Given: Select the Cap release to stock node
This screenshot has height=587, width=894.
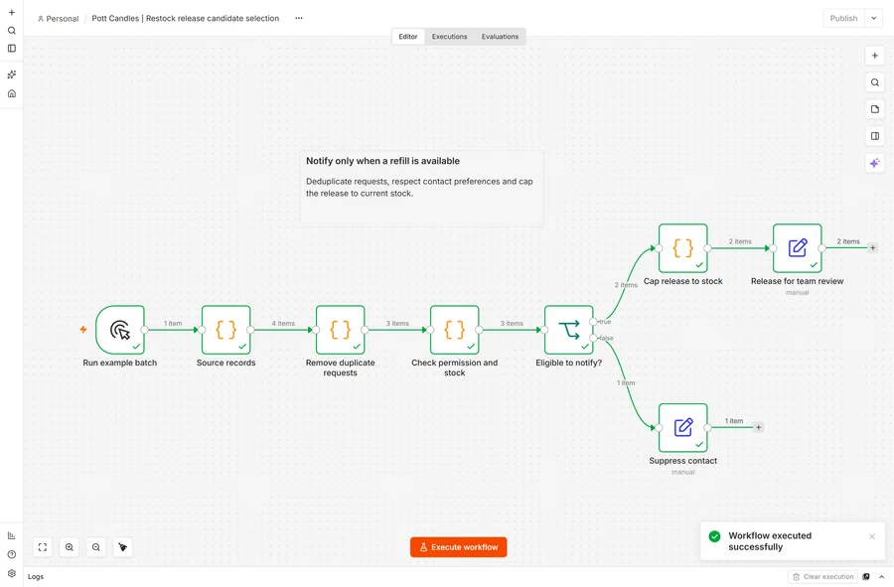Looking at the screenshot, I should 683,248.
